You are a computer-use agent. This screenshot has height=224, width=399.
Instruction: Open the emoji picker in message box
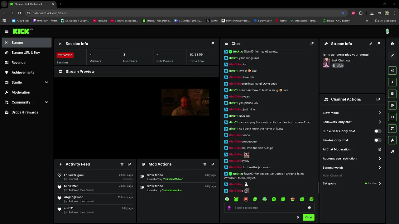(309, 208)
